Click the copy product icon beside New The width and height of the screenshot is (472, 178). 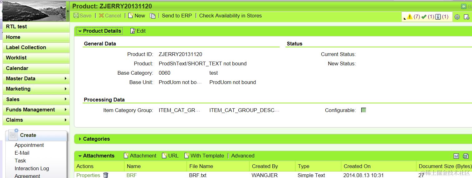(x=153, y=16)
